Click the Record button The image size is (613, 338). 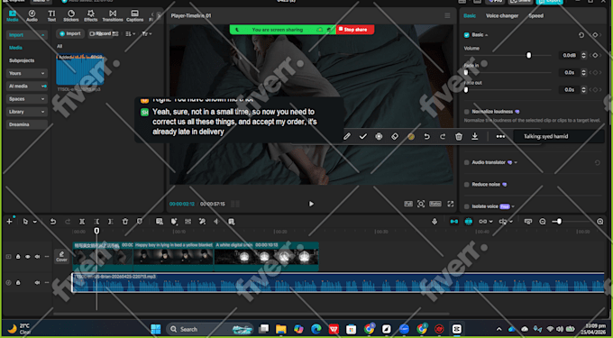(x=100, y=33)
